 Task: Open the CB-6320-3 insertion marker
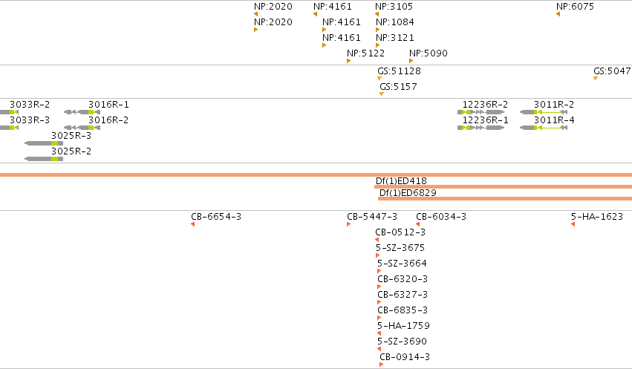379,287
